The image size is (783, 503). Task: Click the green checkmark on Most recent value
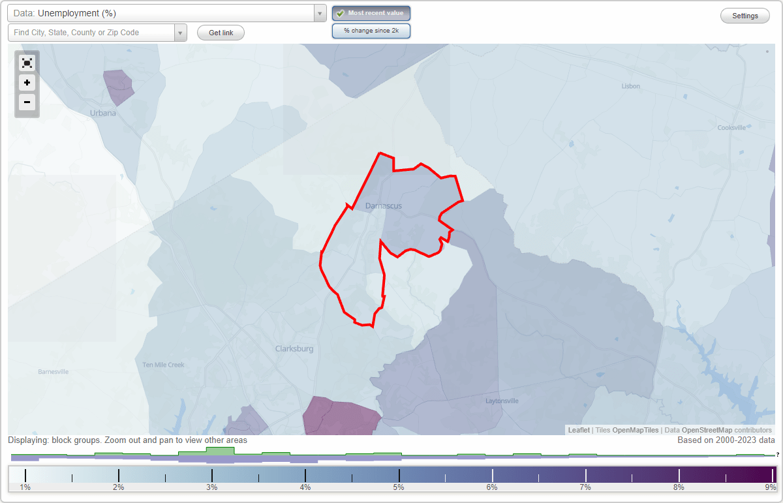(x=339, y=13)
